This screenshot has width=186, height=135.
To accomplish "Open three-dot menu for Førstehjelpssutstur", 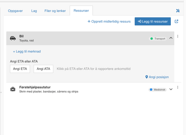I will (x=178, y=87).
